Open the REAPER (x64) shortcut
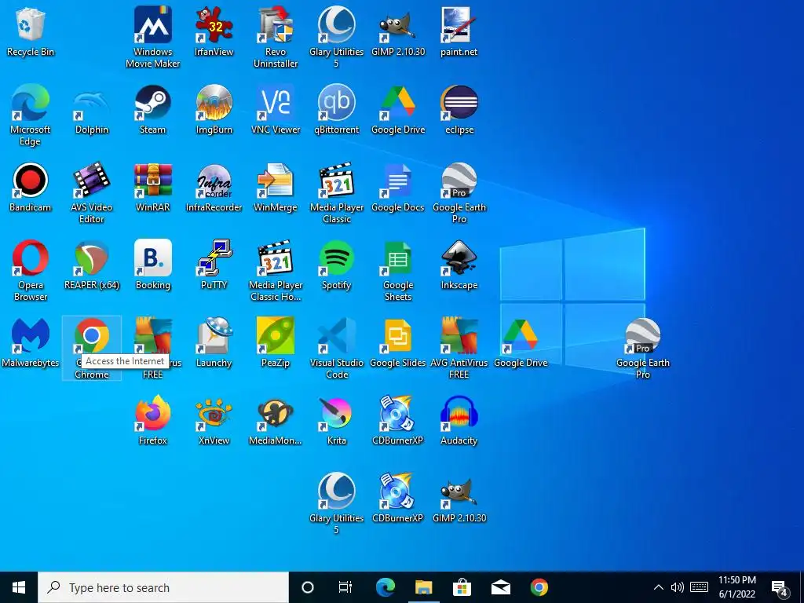 (92, 264)
